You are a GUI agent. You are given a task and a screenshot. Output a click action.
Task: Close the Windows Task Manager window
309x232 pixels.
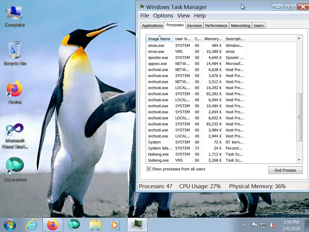pyautogui.click(x=303, y=7)
